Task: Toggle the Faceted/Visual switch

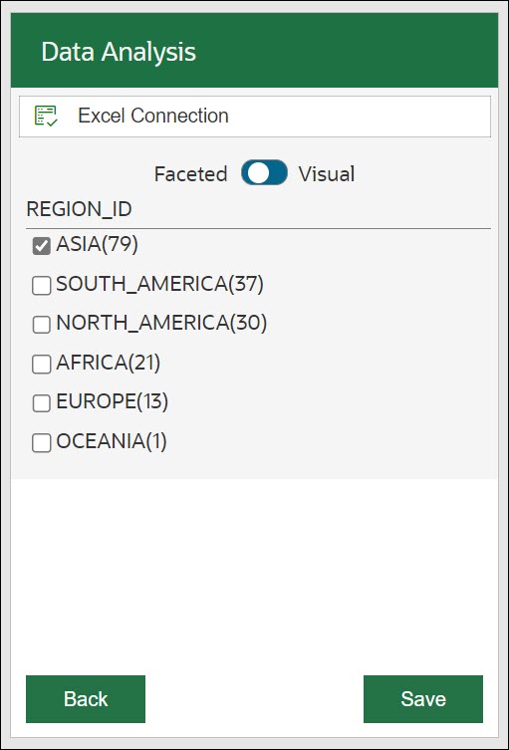Action: point(265,172)
